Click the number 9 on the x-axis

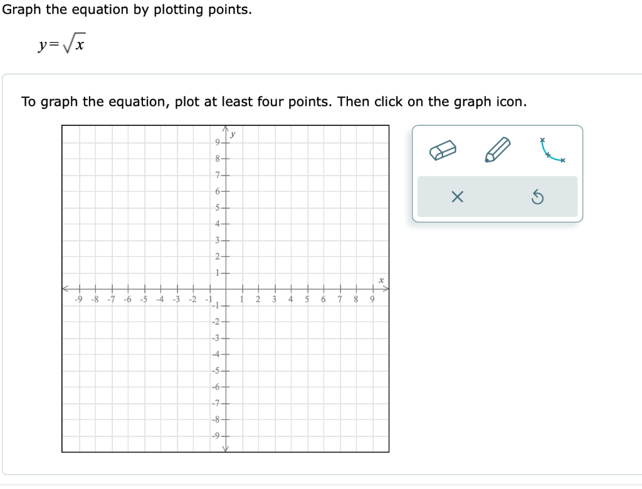(x=371, y=298)
